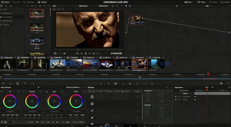Toggle the colorful bypass grades icon
Image resolution: width=231 pixels, height=127 pixels.
coord(113,6)
